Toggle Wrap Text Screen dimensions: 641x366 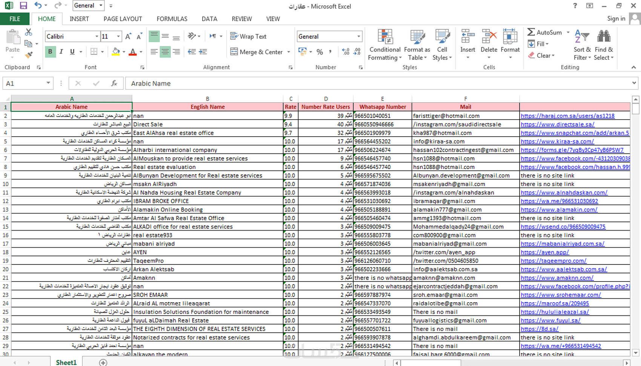(x=248, y=36)
